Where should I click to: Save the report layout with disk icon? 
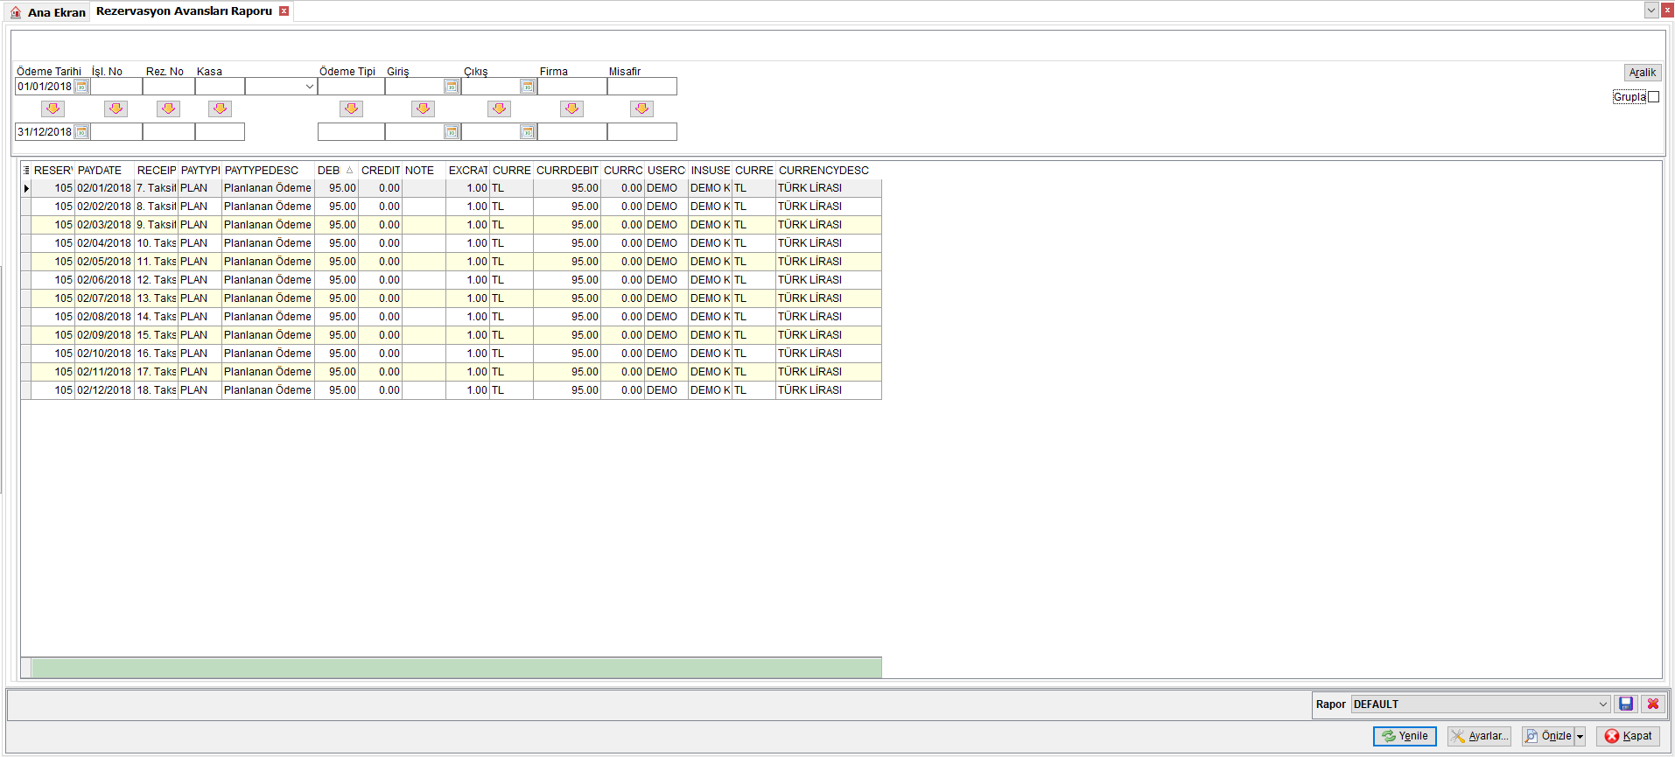(x=1626, y=704)
